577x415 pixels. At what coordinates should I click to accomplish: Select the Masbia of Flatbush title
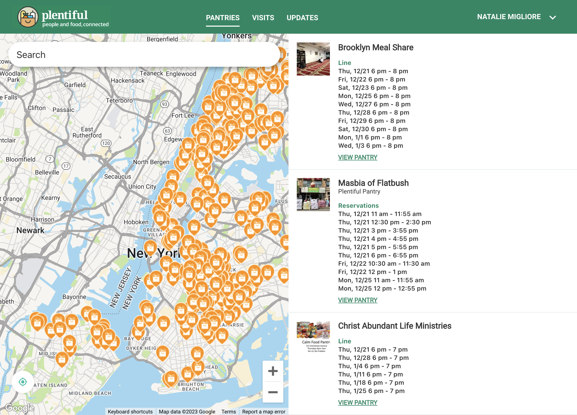tap(373, 183)
